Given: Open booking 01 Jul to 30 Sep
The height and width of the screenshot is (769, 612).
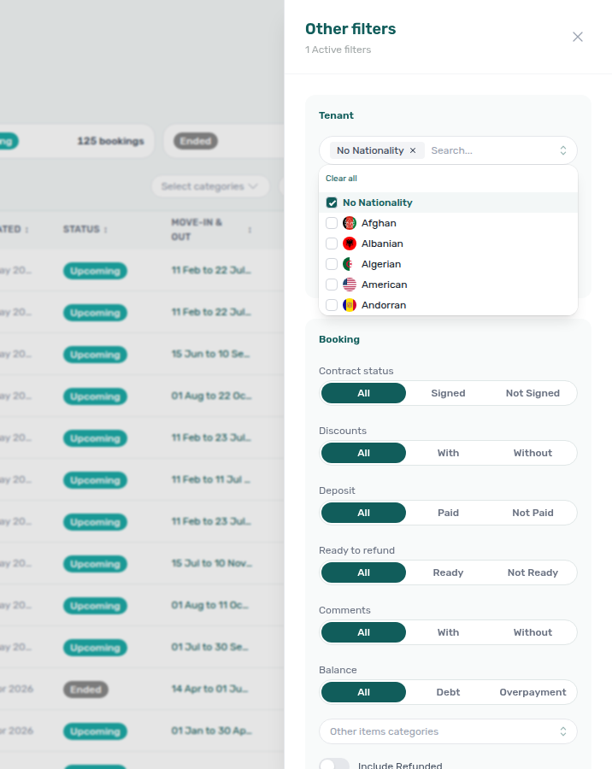Looking at the screenshot, I should pyautogui.click(x=210, y=647).
